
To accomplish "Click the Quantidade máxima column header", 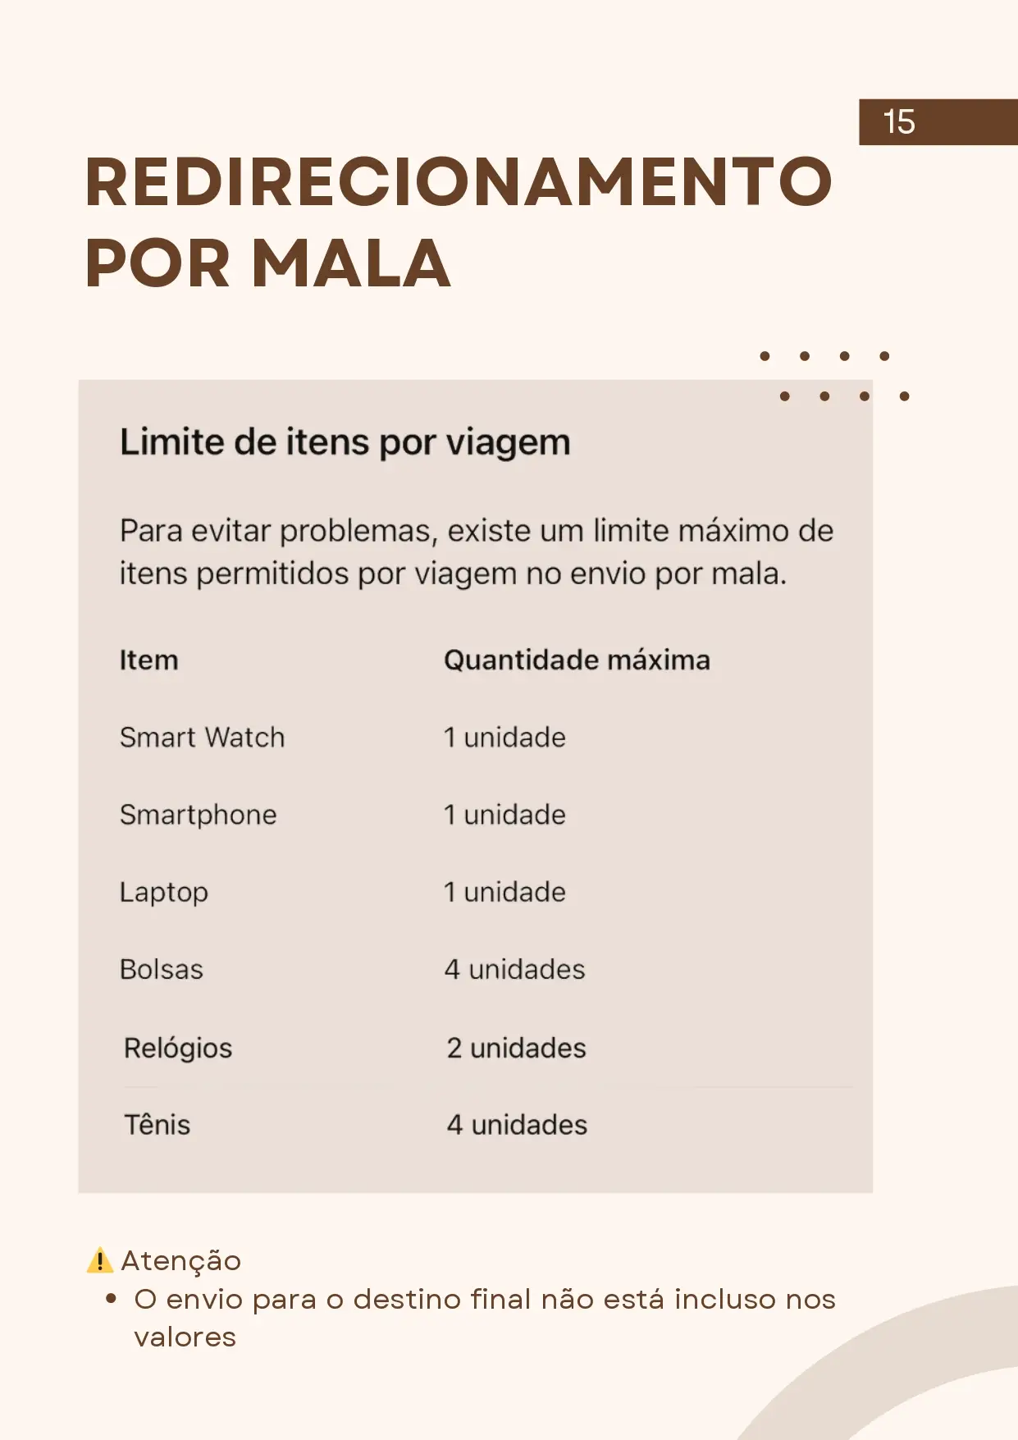I will 577,661.
